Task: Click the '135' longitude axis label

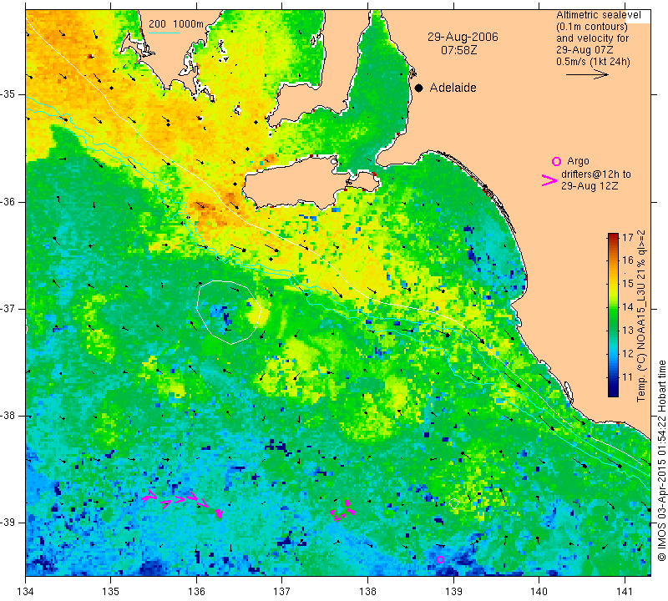Action: tap(111, 591)
